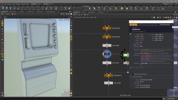Select the Grid shelf tool
This screenshot has height=100, width=178.
click(x=18, y=9)
